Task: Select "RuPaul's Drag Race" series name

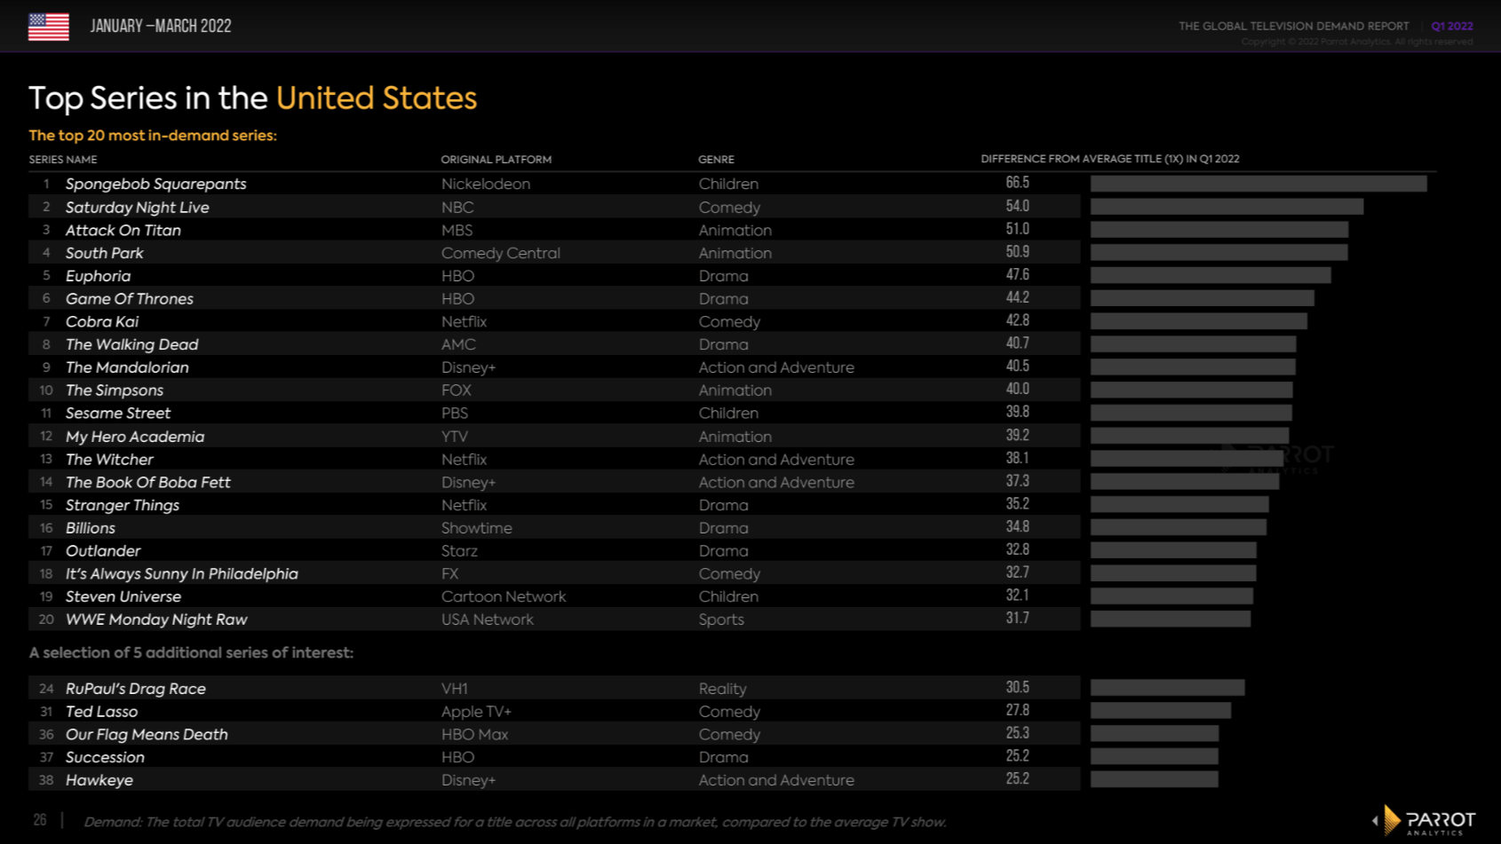Action: point(136,689)
